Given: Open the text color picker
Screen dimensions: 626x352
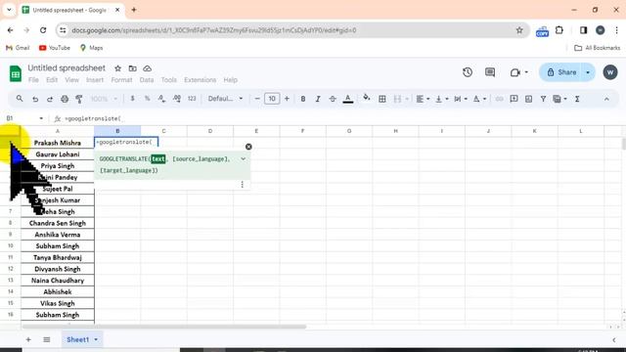Looking at the screenshot, I should pos(348,99).
